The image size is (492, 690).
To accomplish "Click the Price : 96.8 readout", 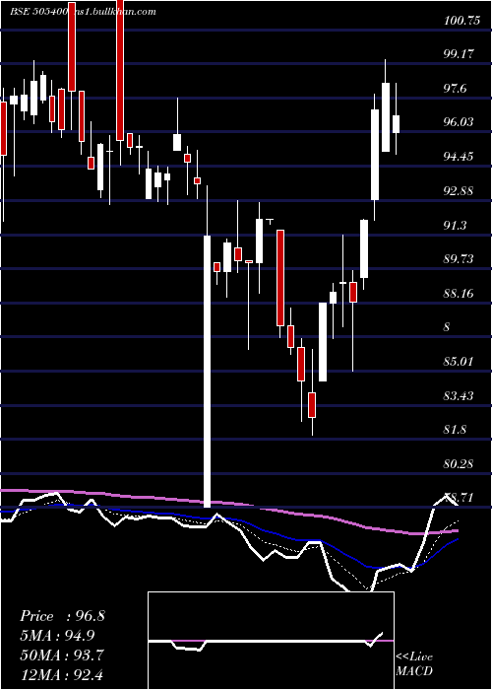I will 62,616.
